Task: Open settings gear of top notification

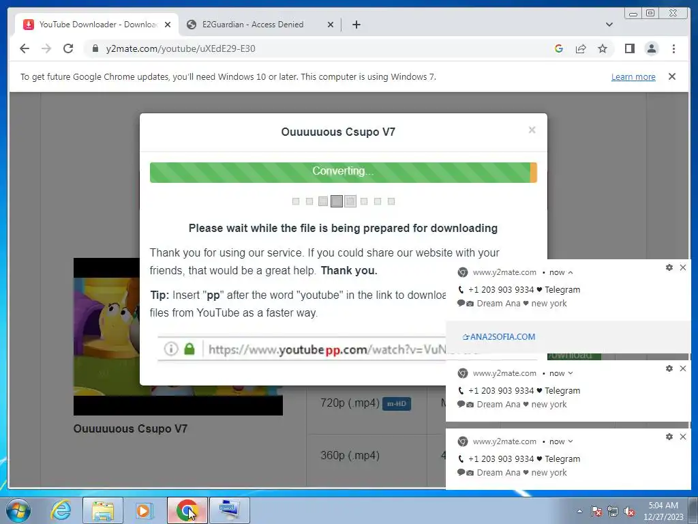Action: coord(669,267)
